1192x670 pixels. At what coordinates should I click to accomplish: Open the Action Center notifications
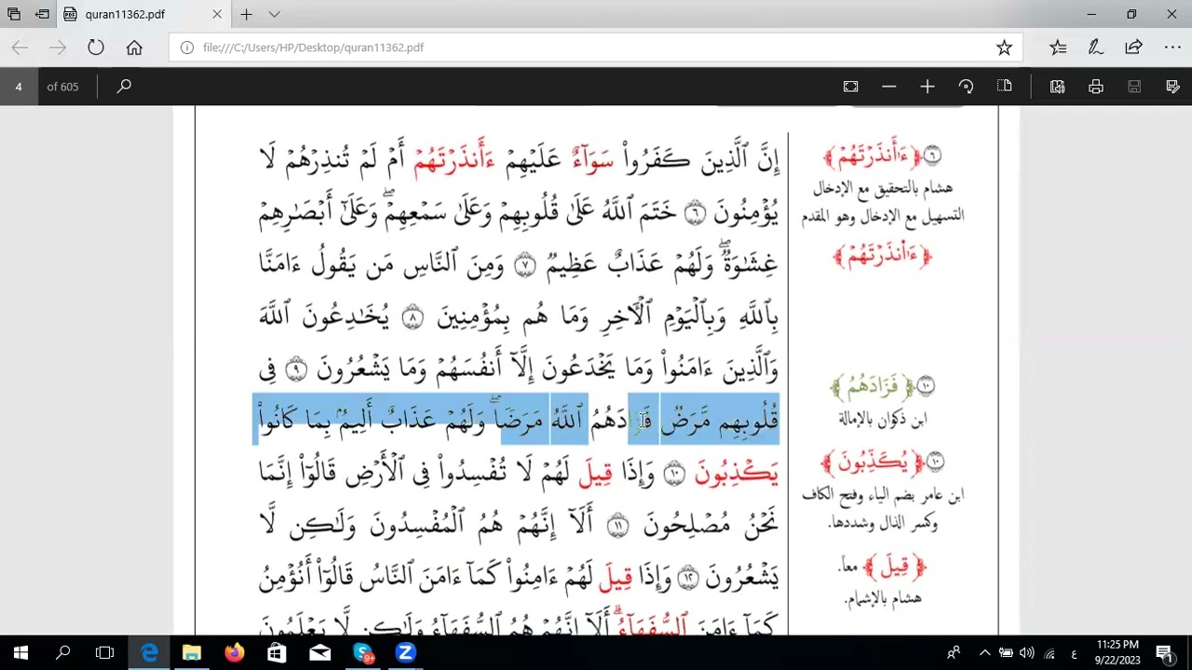(x=1164, y=653)
